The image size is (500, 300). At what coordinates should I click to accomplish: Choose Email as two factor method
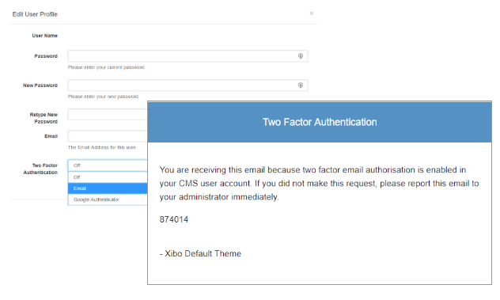[108, 188]
